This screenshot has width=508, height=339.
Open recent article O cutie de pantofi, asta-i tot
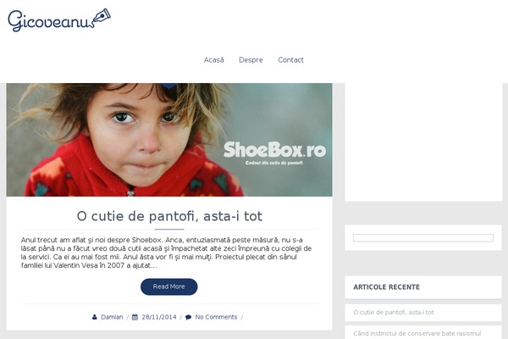(x=394, y=313)
